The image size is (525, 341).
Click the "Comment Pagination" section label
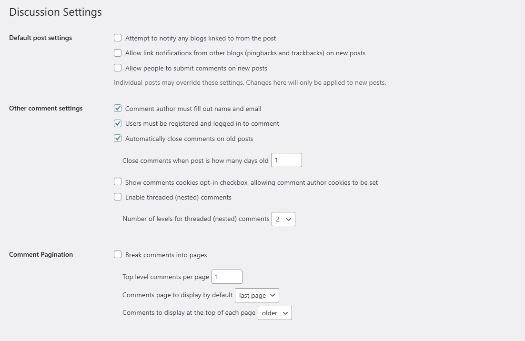click(x=40, y=254)
